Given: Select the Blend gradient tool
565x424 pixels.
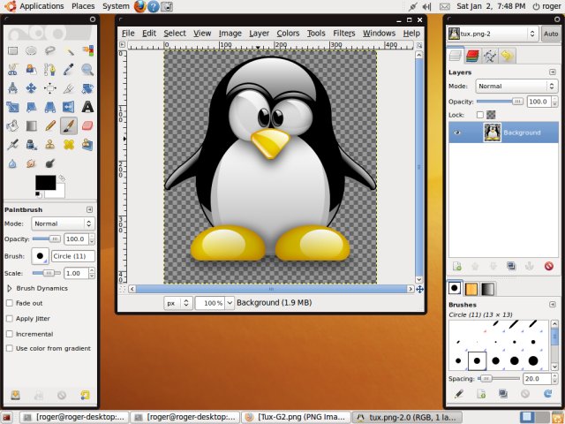Looking at the screenshot, I should click(32, 125).
